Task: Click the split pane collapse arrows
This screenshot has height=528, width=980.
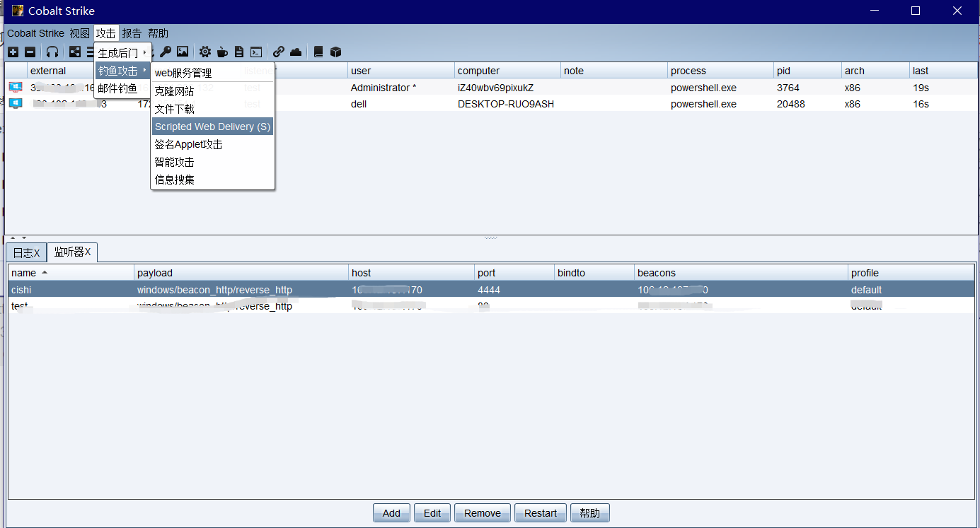Action: 18,238
